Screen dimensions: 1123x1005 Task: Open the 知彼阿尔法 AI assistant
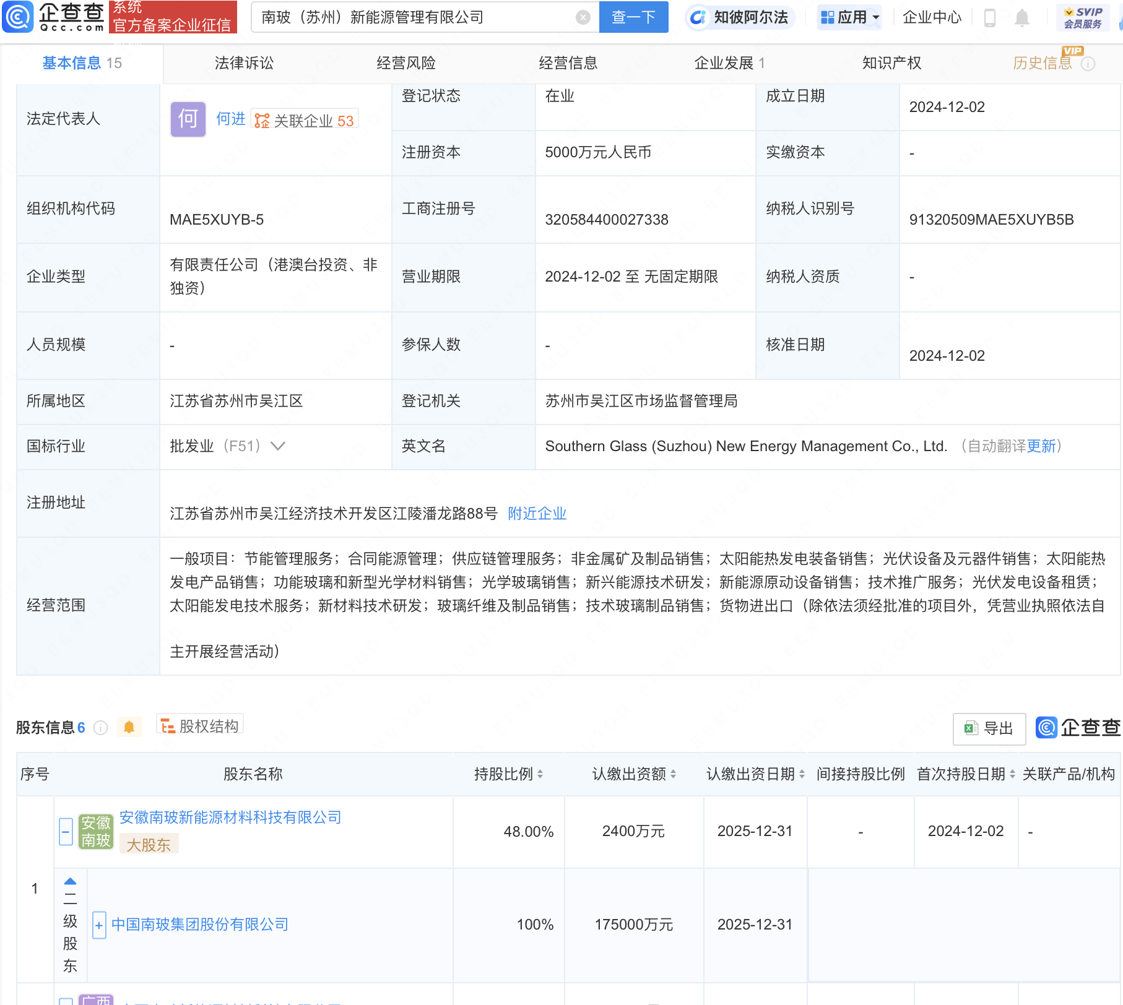(x=739, y=17)
